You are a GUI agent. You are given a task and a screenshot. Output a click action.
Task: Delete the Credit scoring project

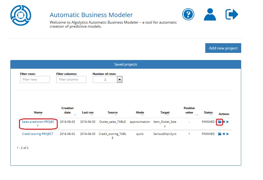click(x=224, y=134)
